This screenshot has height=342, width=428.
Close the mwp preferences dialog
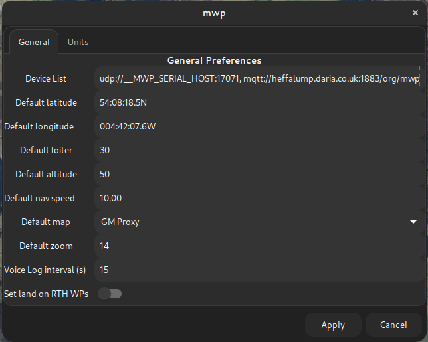pos(415,13)
